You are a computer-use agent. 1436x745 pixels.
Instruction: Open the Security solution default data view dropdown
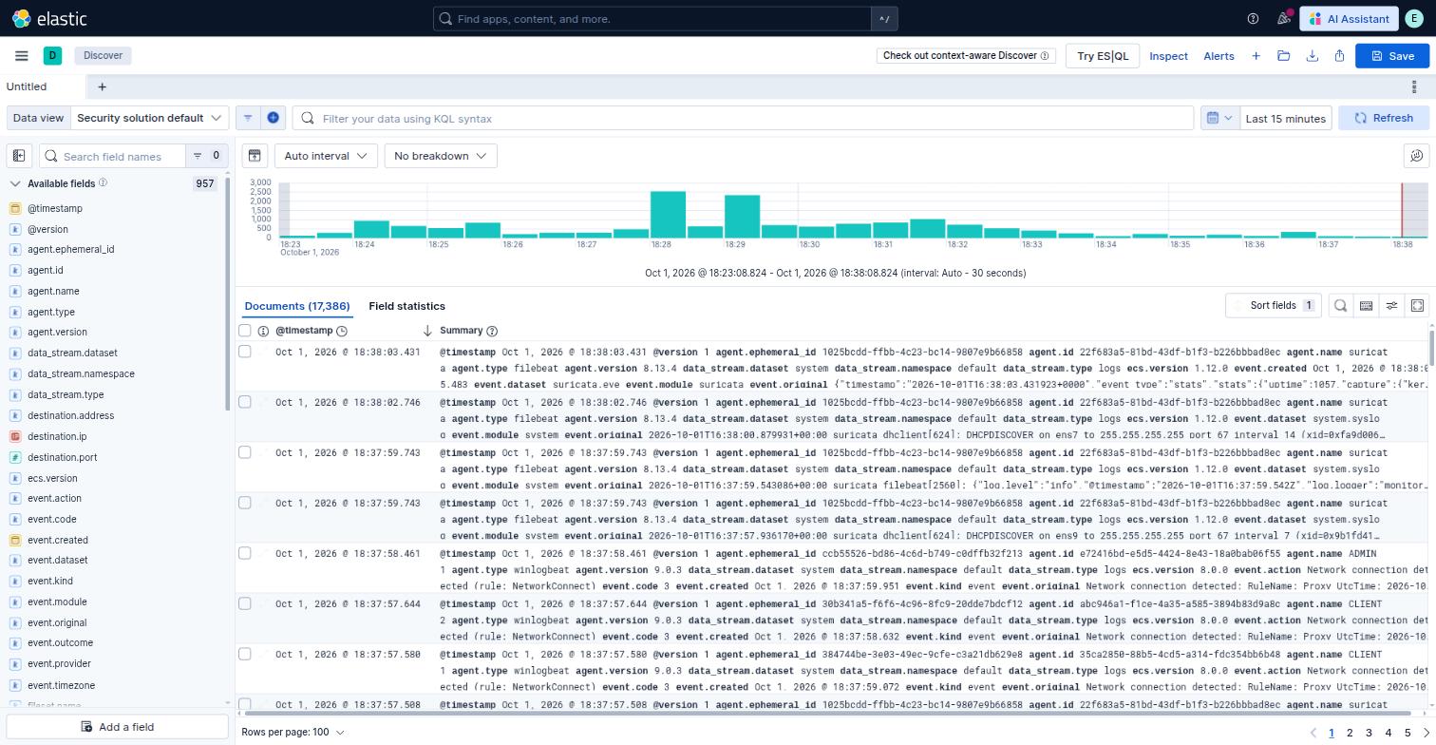tap(149, 118)
